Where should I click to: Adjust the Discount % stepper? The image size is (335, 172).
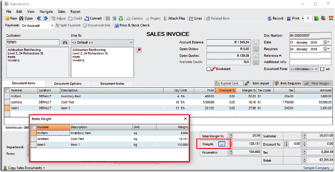coord(287,144)
